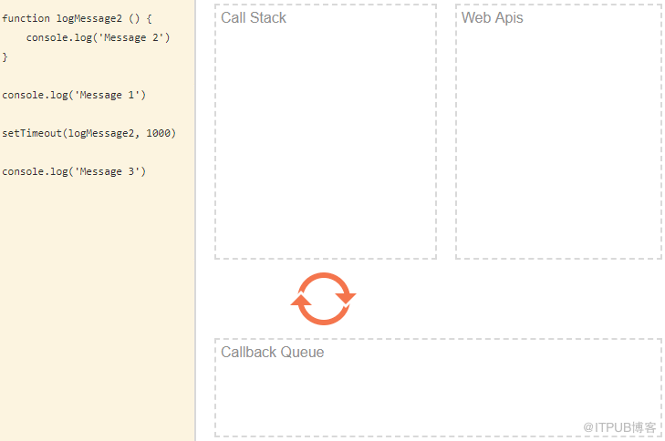Select the 'Call Stack' heading
The image size is (665, 441).
click(254, 18)
